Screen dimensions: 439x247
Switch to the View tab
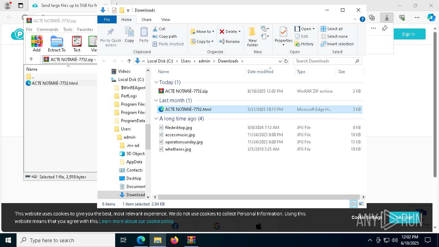(x=166, y=20)
